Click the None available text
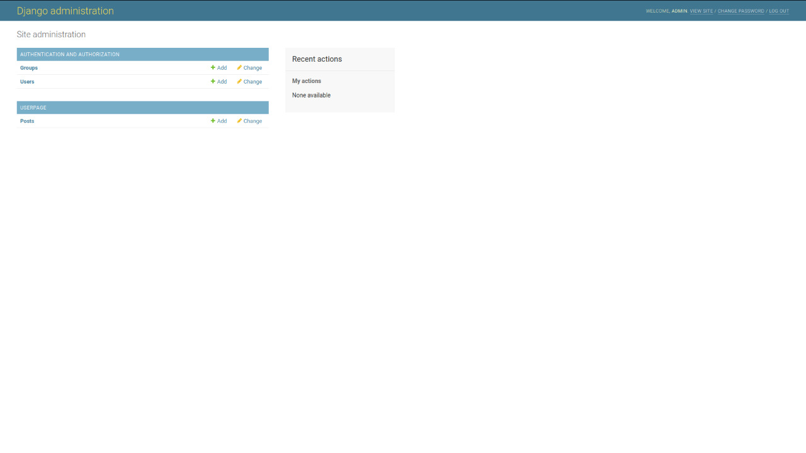 (x=311, y=96)
